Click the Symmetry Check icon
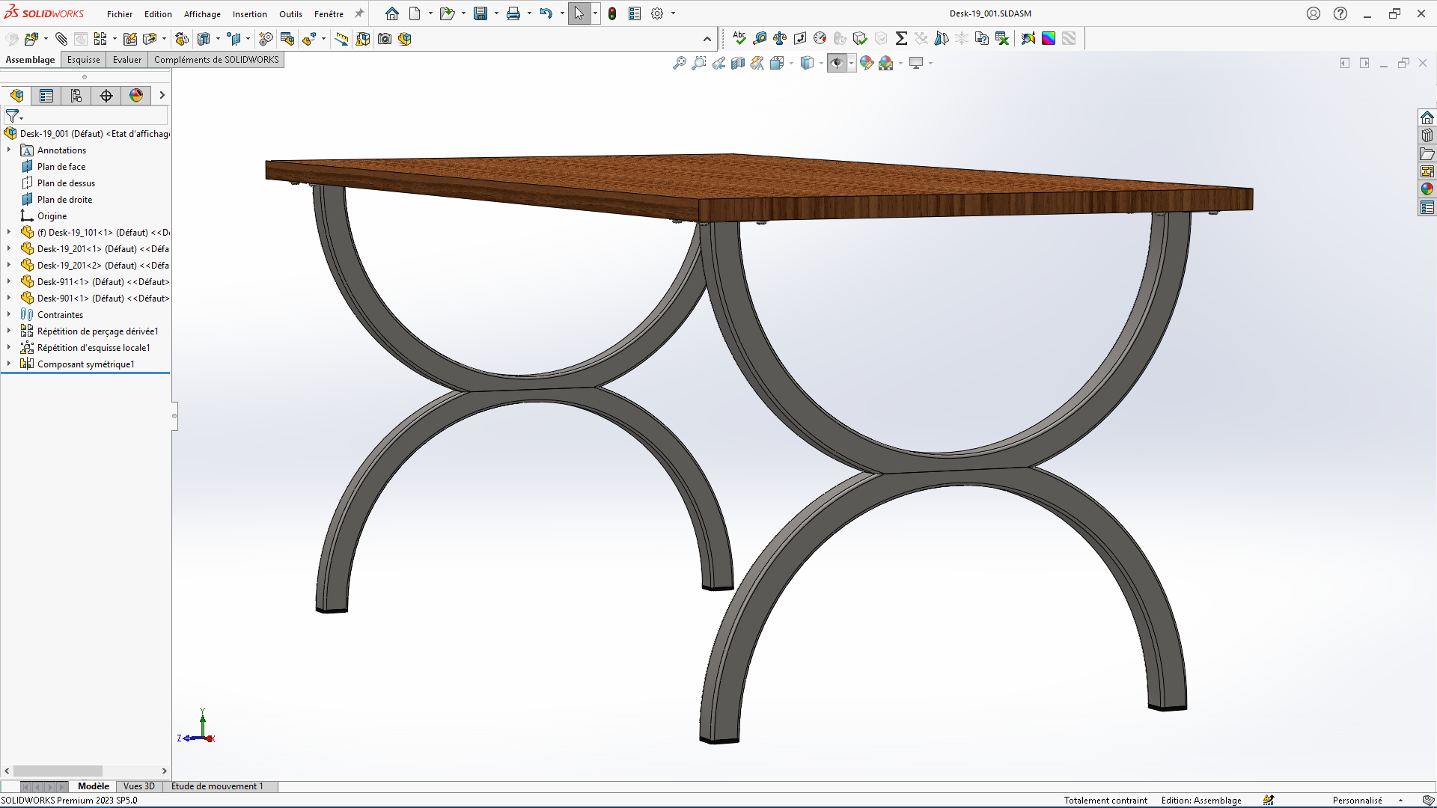Screen dimensions: 1437x808 942,38
